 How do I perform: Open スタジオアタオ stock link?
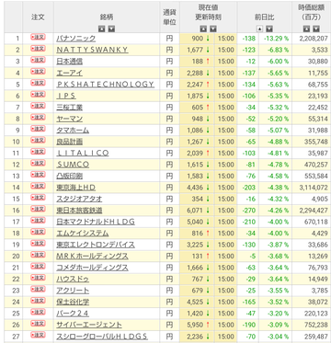[79, 199]
